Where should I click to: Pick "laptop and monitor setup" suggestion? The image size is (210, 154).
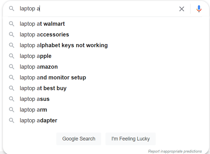tap(53, 77)
